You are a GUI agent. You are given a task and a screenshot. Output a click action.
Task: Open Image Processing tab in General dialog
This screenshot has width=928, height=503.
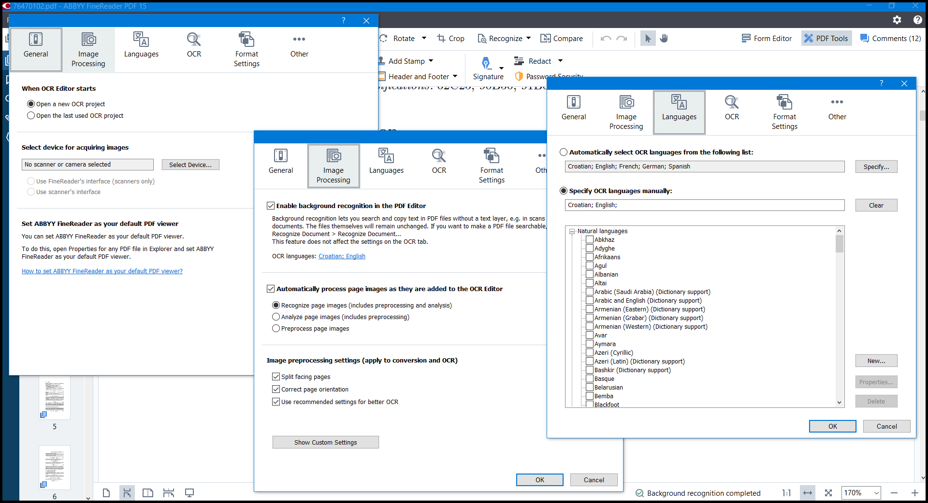[x=88, y=50]
